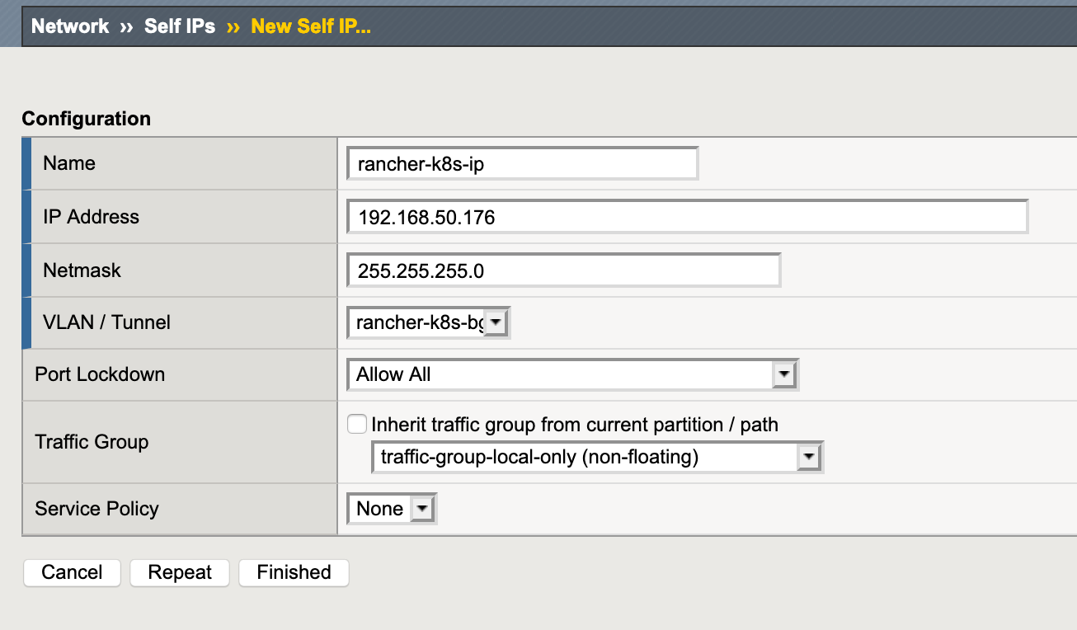This screenshot has width=1077, height=630.
Task: Click the Network breadcrumb link
Action: pyautogui.click(x=70, y=26)
